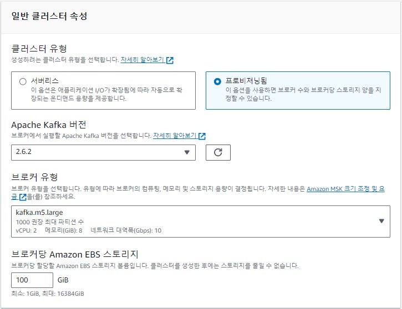Click the 일반 클러스터 속성 header text
Viewport: 402px width, 309px height.
tap(49, 16)
